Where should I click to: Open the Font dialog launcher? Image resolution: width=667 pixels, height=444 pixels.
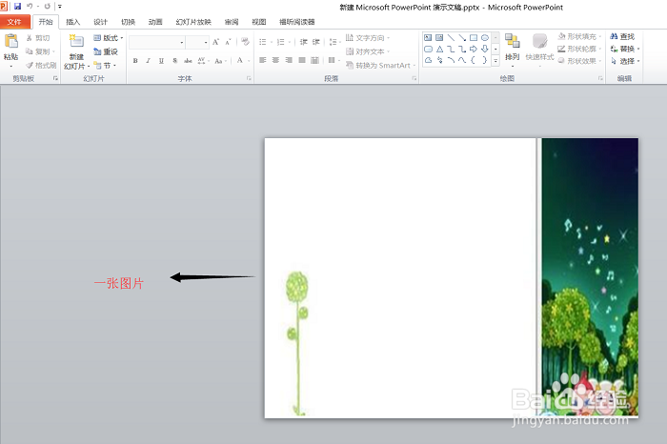pyautogui.click(x=249, y=78)
